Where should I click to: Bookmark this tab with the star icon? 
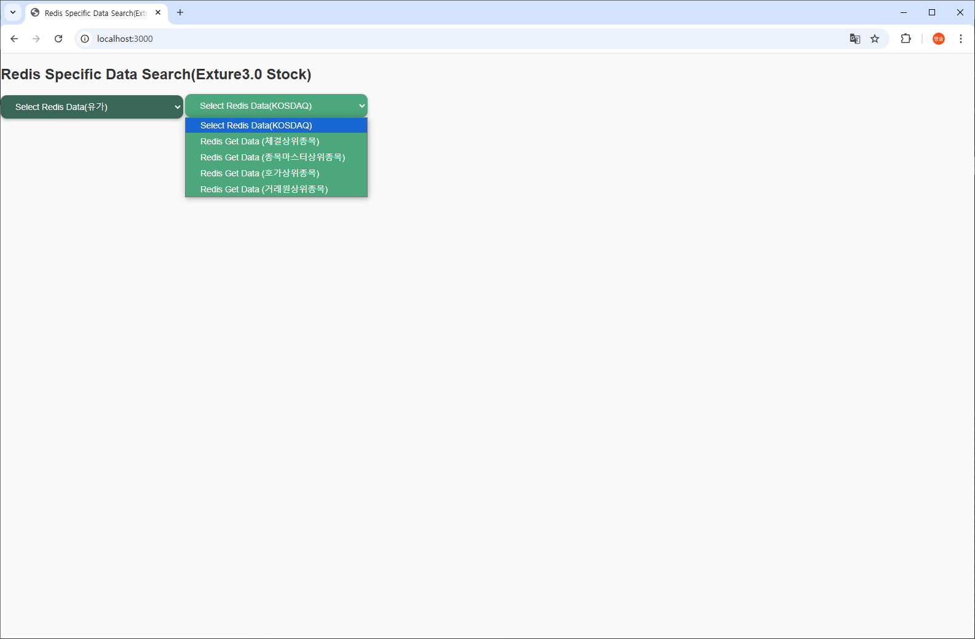click(x=875, y=39)
